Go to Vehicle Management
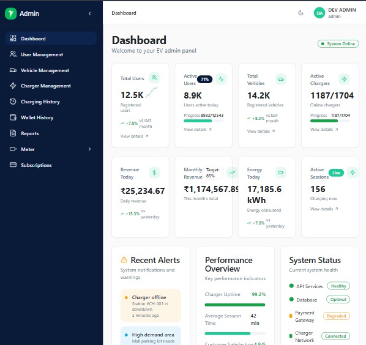 [x=51, y=70]
